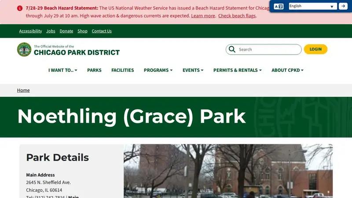Open the Contact Us link
The width and height of the screenshot is (352, 198).
click(102, 31)
